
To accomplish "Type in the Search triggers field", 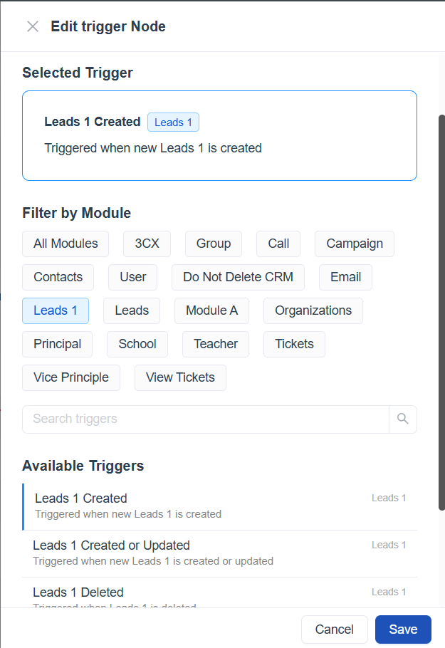I will 206,419.
